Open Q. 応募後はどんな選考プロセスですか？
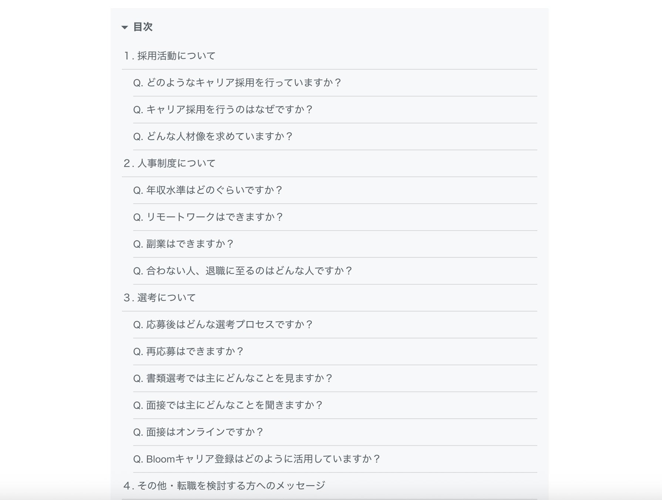Viewport: 662px width, 500px height. pos(223,325)
